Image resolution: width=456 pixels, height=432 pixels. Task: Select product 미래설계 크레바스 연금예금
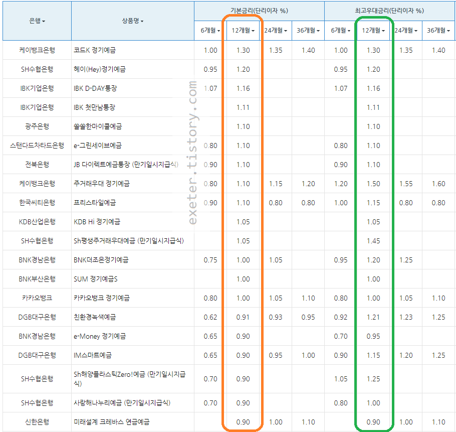[x=111, y=422]
